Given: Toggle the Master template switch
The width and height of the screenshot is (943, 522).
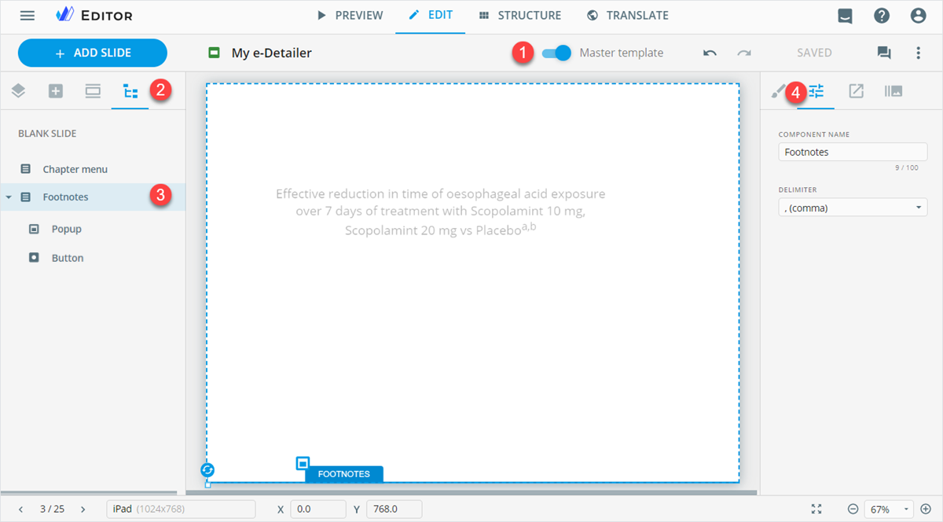Looking at the screenshot, I should 556,53.
